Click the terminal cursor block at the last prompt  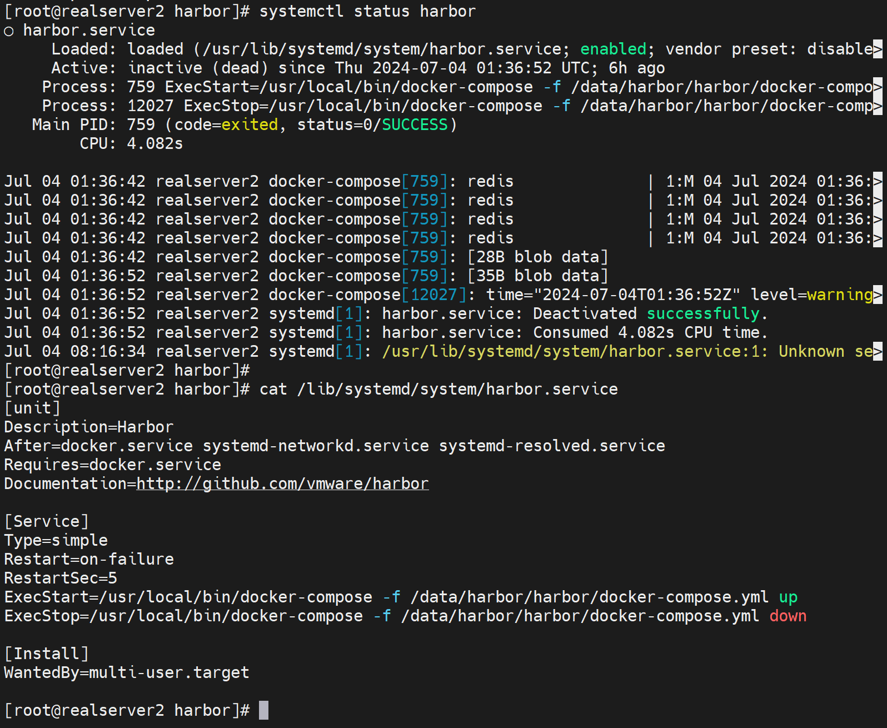click(x=263, y=710)
